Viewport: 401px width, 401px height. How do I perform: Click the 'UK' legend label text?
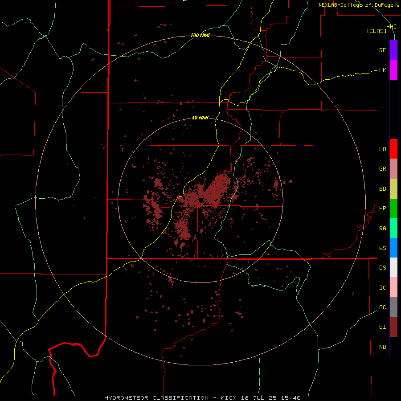(382, 70)
